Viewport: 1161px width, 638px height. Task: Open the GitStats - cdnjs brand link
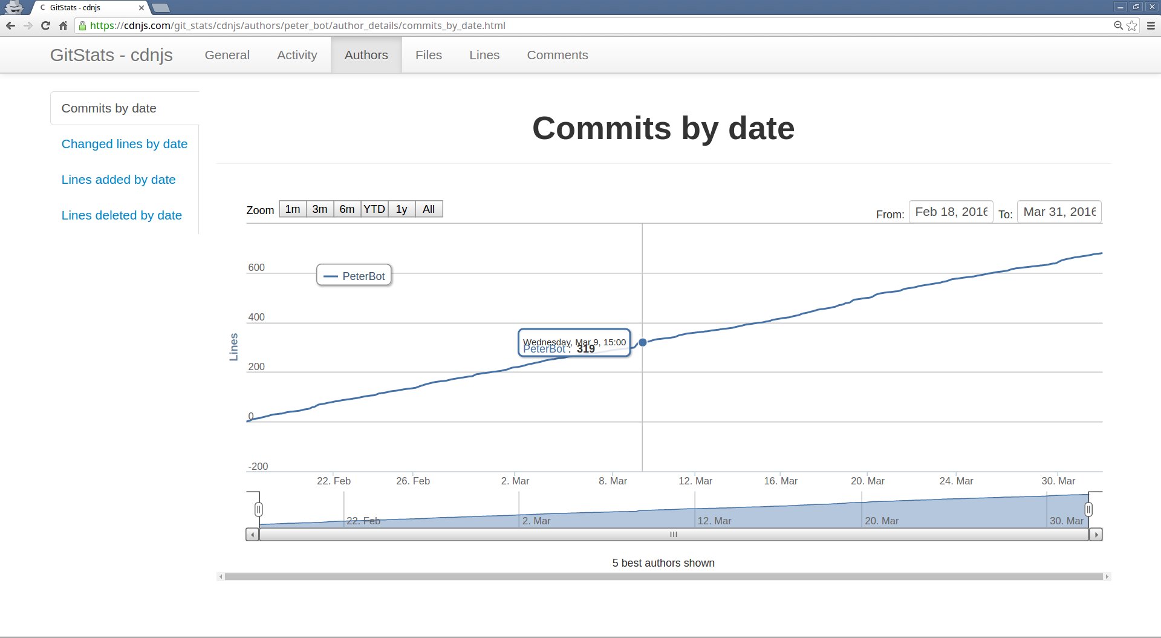pos(111,55)
